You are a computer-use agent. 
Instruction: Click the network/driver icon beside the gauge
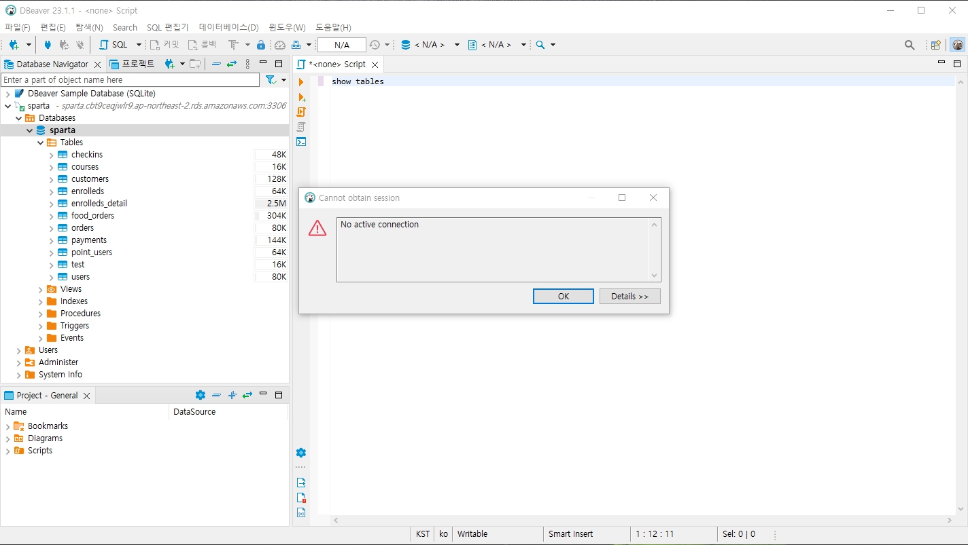296,45
